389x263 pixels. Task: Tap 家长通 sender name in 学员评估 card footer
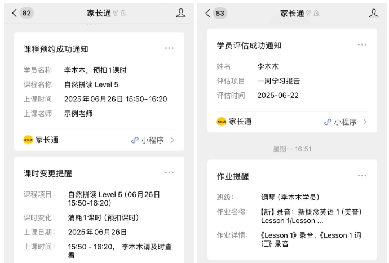[x=240, y=122]
